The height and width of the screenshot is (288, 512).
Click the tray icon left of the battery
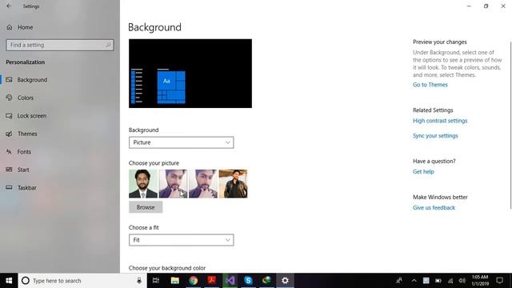(x=426, y=281)
